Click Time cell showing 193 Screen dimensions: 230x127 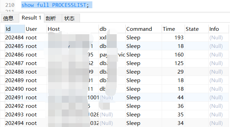pyautogui.click(x=179, y=37)
